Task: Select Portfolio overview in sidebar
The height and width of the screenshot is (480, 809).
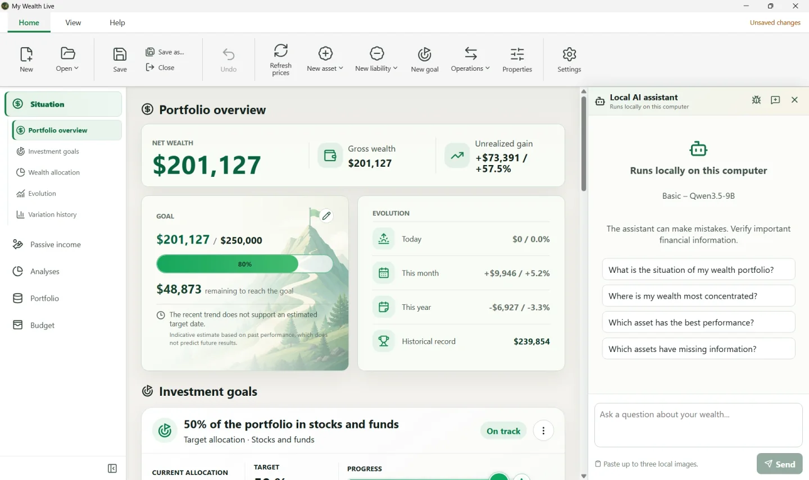Action: (x=67, y=130)
